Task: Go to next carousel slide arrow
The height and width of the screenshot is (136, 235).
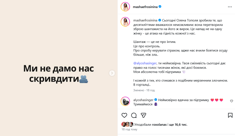Action: [112, 73]
